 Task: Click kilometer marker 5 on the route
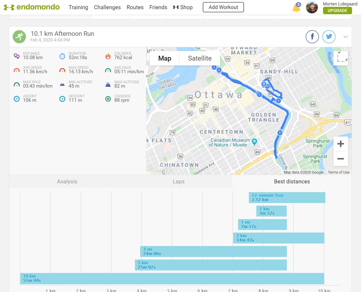tap(214, 67)
